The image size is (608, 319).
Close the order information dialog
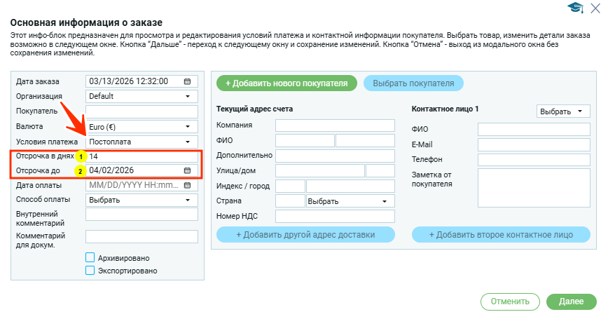tap(596, 8)
